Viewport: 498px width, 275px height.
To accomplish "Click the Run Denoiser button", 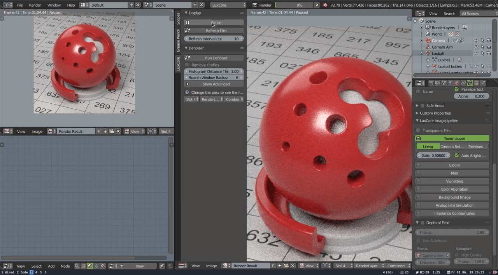I will click(x=216, y=58).
